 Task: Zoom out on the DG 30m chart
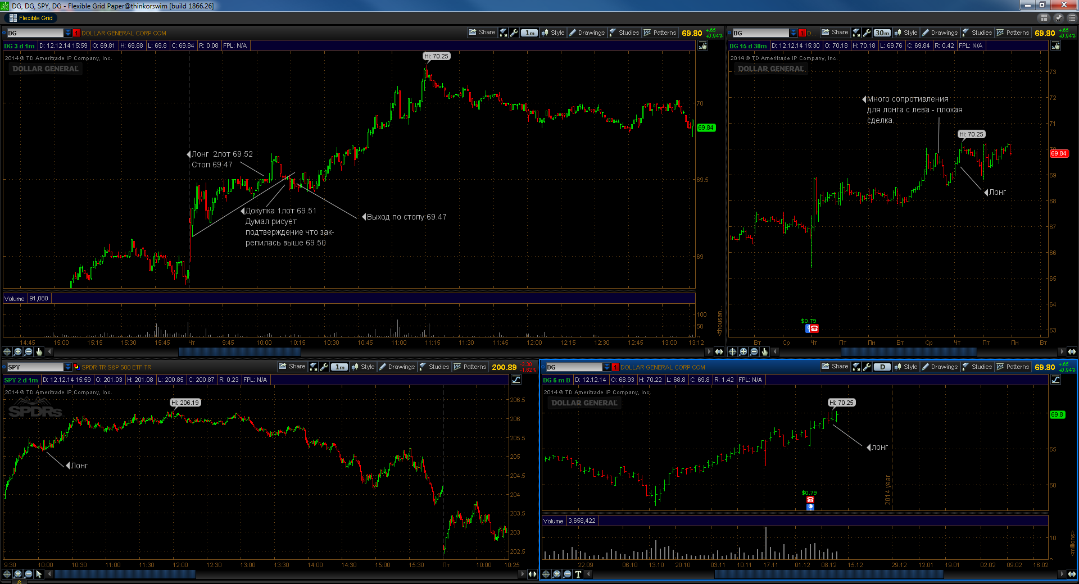tap(754, 352)
